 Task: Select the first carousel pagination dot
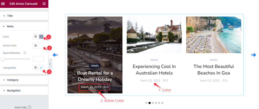pos(146,103)
